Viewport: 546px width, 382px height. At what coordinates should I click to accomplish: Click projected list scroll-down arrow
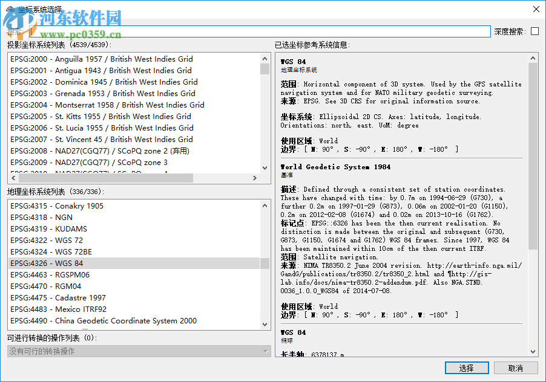265,168
